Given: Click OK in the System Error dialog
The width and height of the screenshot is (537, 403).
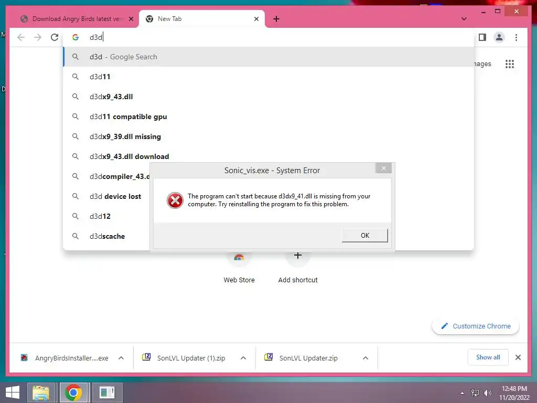Looking at the screenshot, I should tap(365, 236).
